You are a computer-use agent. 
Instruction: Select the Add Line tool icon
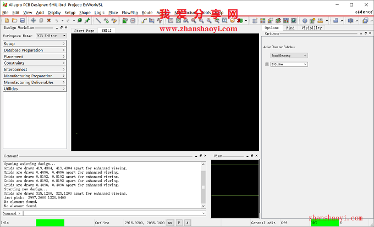point(98,21)
